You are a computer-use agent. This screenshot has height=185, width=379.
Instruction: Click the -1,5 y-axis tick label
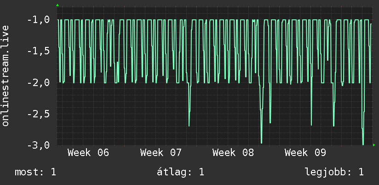[x=39, y=51]
